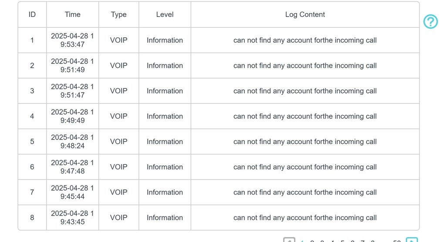Go to the next log page arrow
This screenshot has width=446, height=242.
412,240
